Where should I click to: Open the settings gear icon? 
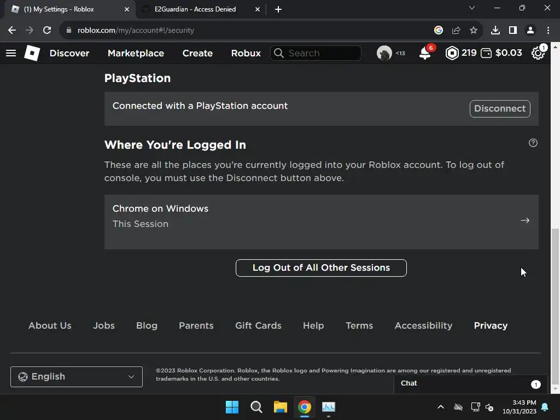(538, 53)
